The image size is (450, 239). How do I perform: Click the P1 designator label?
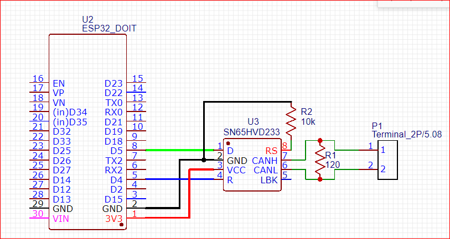[377, 126]
